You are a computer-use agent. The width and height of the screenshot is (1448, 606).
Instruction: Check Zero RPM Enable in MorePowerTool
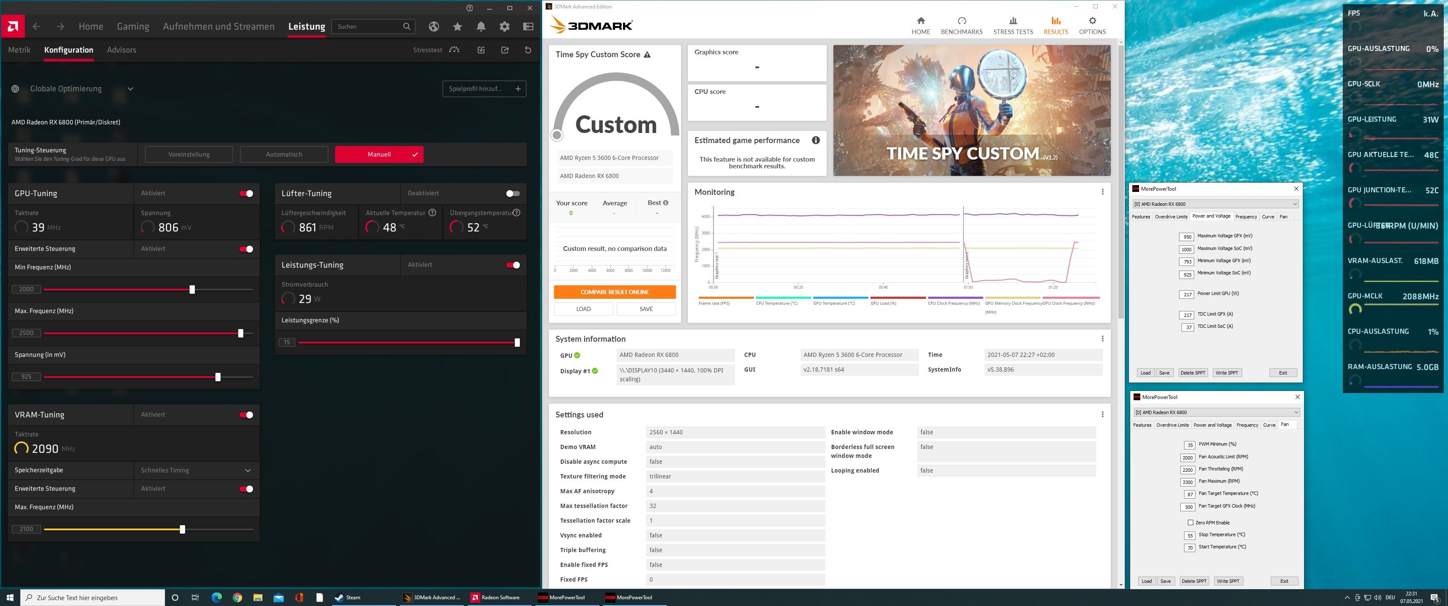point(1190,522)
